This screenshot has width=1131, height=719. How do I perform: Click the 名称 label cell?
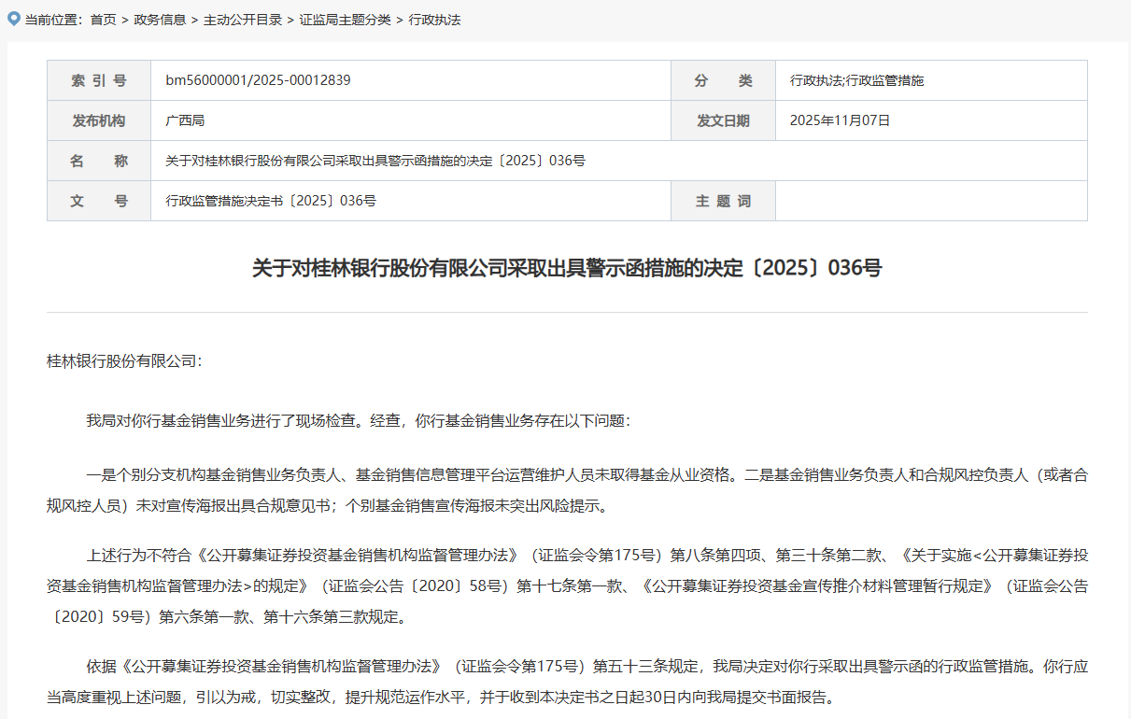99,161
